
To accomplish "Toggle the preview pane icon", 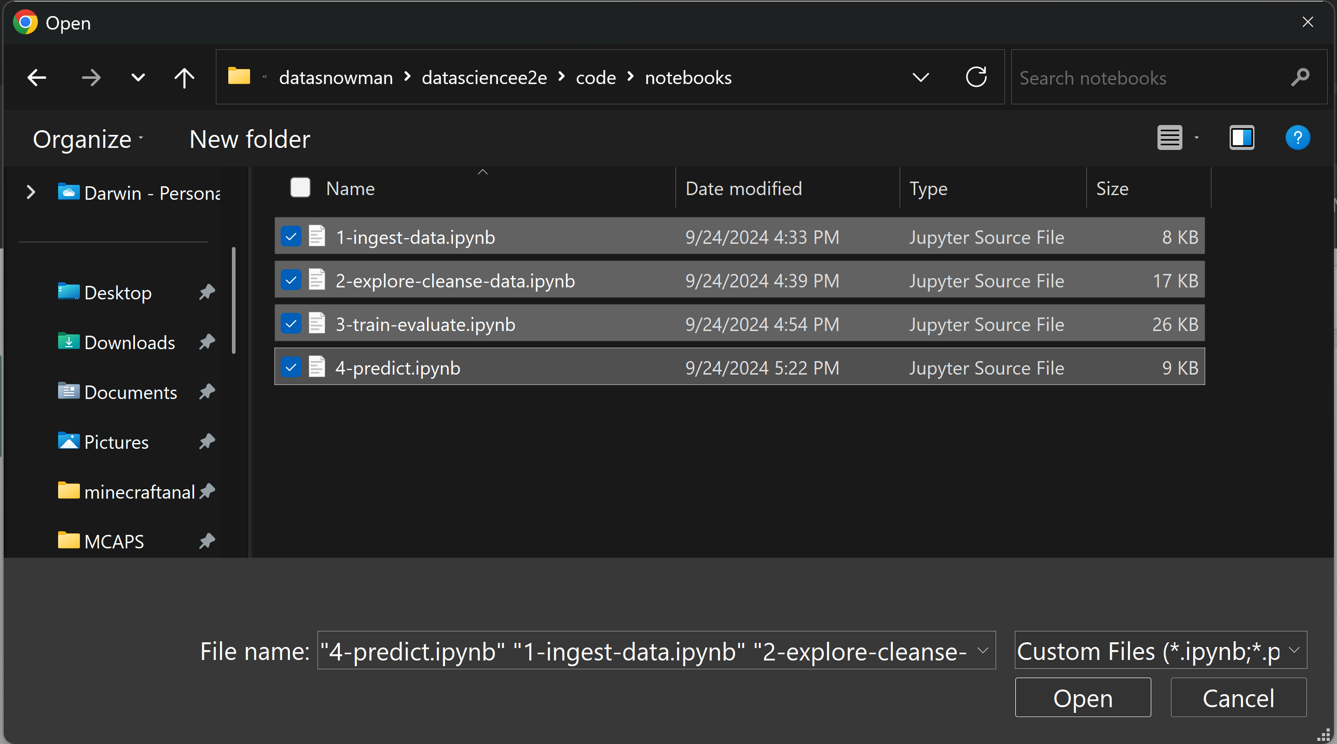I will click(x=1242, y=138).
